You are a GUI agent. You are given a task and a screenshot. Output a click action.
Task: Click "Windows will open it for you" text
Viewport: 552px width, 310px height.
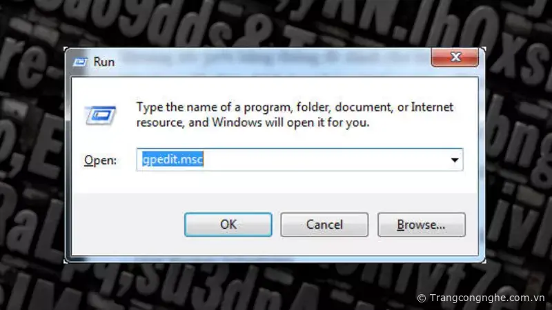click(x=290, y=123)
